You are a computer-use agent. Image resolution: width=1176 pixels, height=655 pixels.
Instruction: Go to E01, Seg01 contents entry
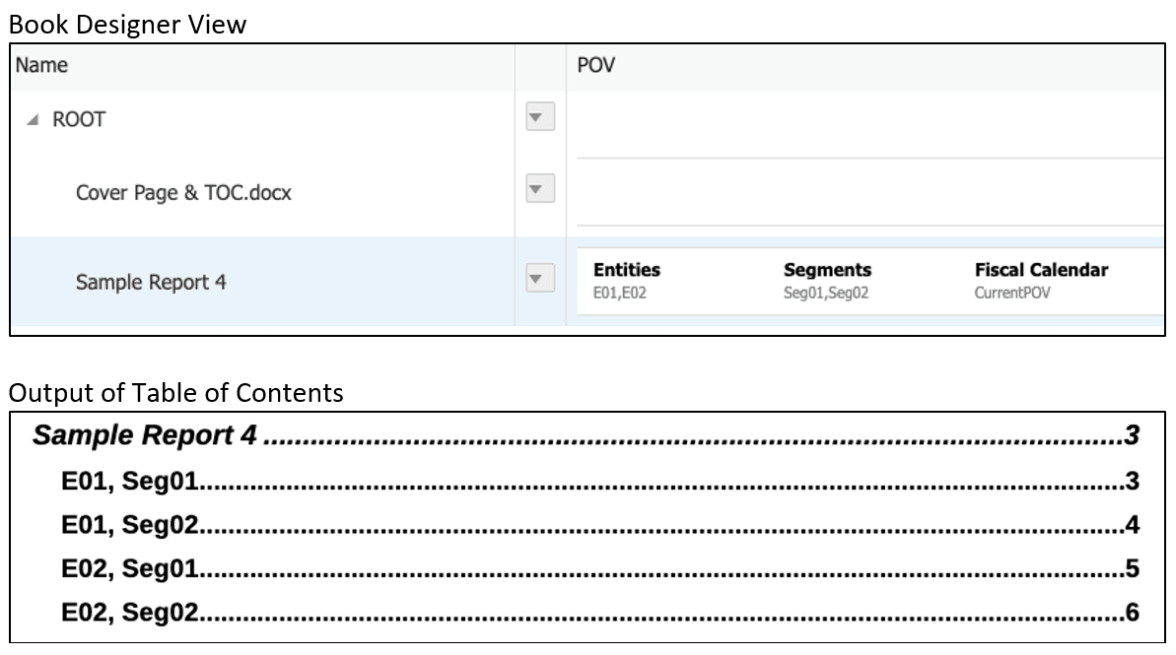pyautogui.click(x=131, y=481)
